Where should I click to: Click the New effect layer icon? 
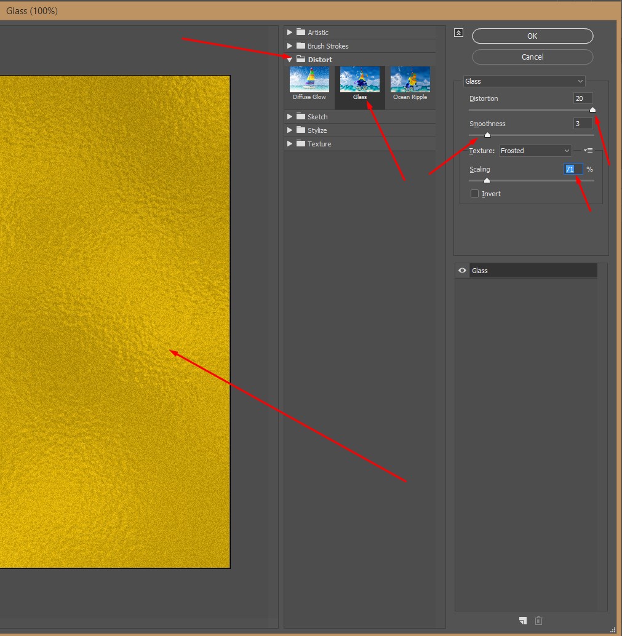522,621
